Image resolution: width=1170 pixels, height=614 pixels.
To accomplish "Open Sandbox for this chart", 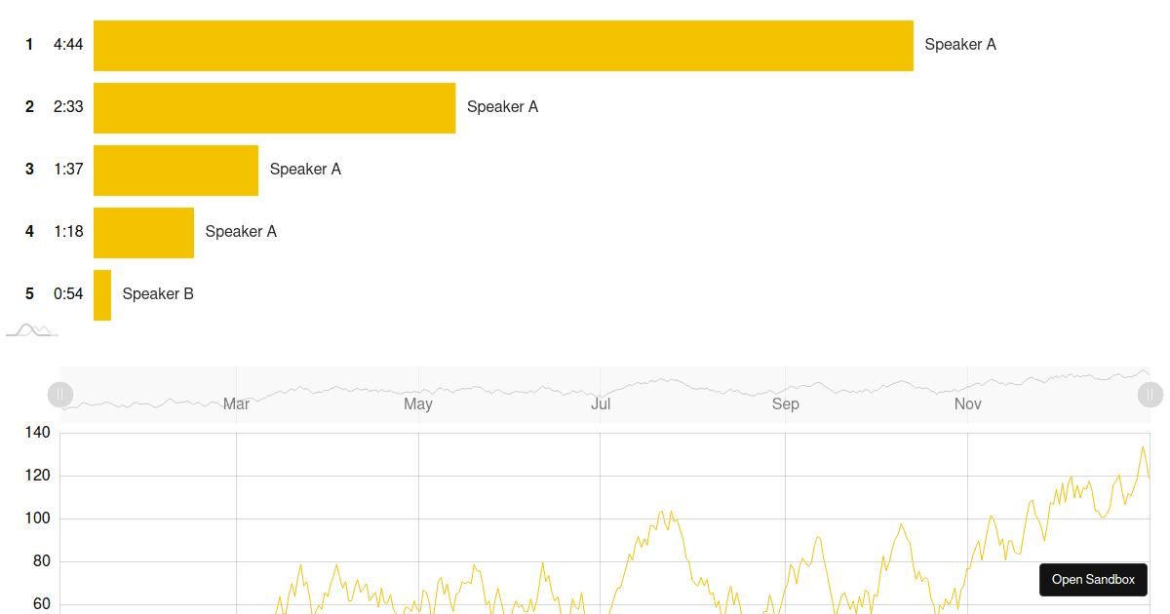I will (x=1093, y=579).
